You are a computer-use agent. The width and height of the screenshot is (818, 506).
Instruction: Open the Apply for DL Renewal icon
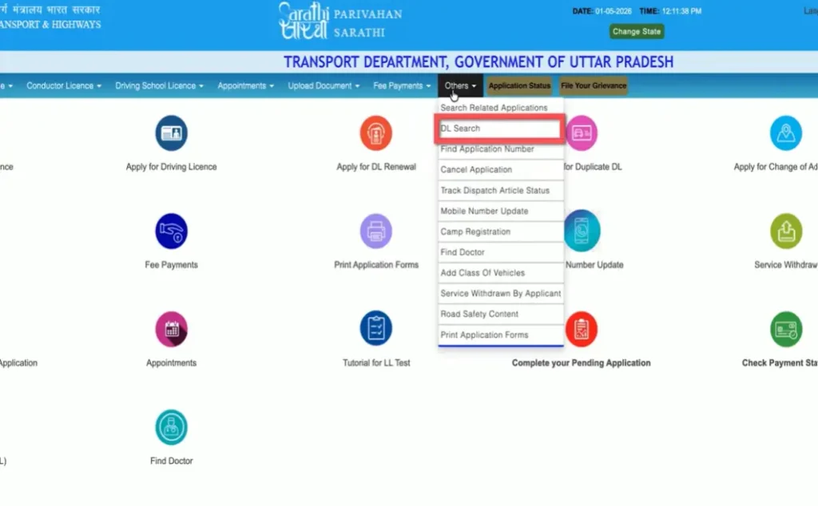[x=375, y=132]
